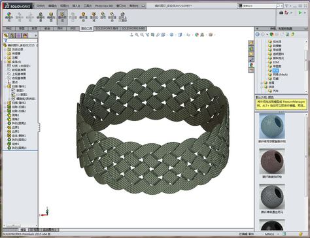The height and width of the screenshot is (238, 310).
Task: Select 右视基准面 right plane in tree
Action: 16,78
